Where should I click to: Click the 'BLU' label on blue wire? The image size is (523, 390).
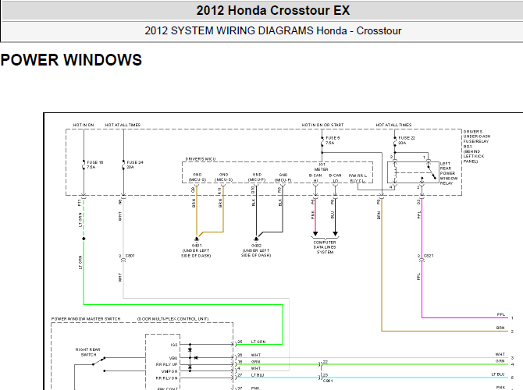pos(333,215)
